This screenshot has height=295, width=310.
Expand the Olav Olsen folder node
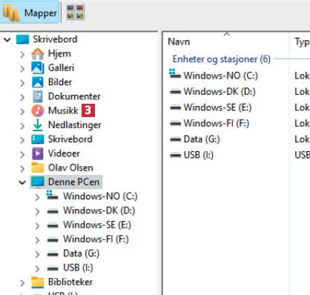pos(22,168)
